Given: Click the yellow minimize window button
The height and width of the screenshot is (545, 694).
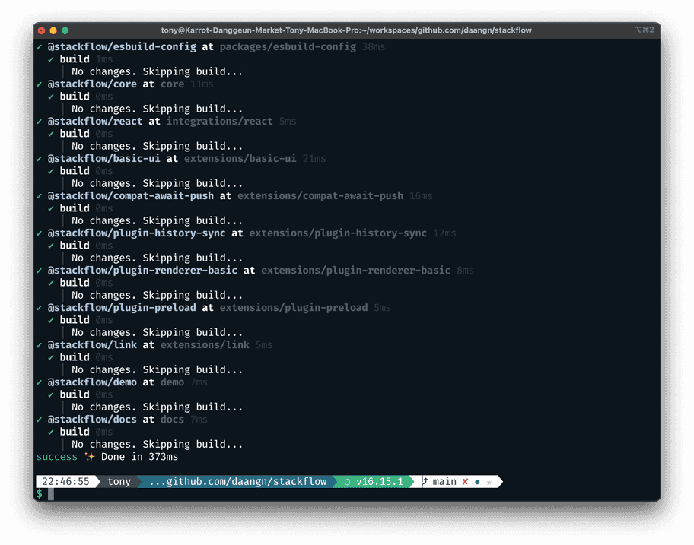Looking at the screenshot, I should (x=53, y=30).
